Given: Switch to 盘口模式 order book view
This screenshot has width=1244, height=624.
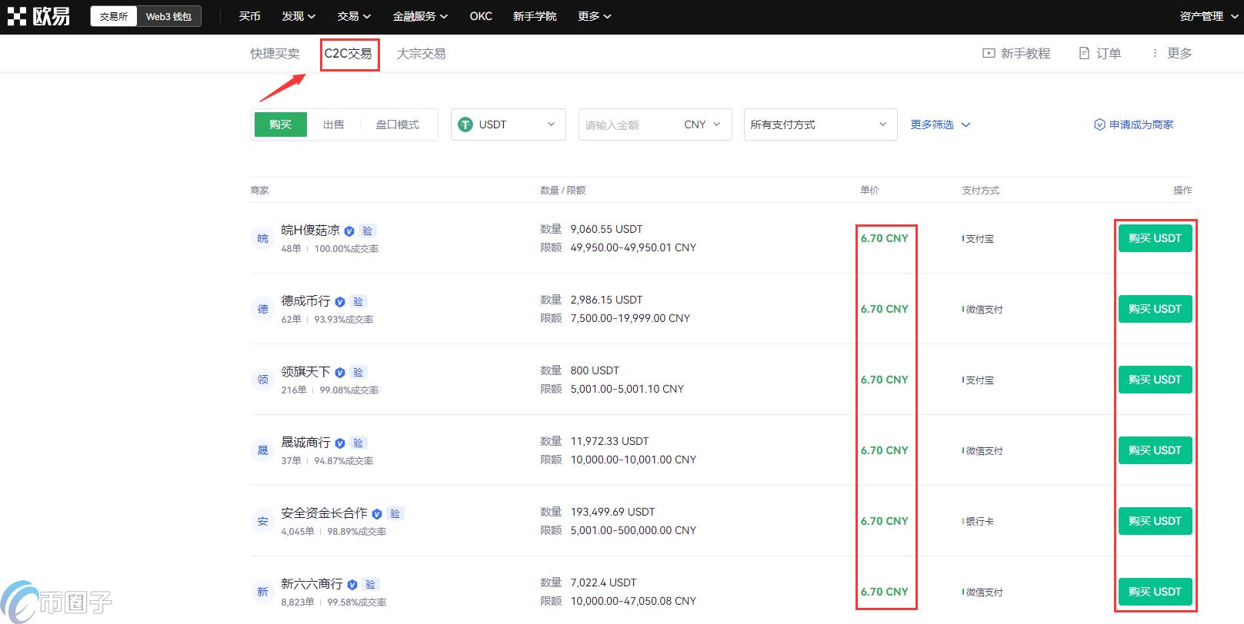Looking at the screenshot, I should point(397,124).
